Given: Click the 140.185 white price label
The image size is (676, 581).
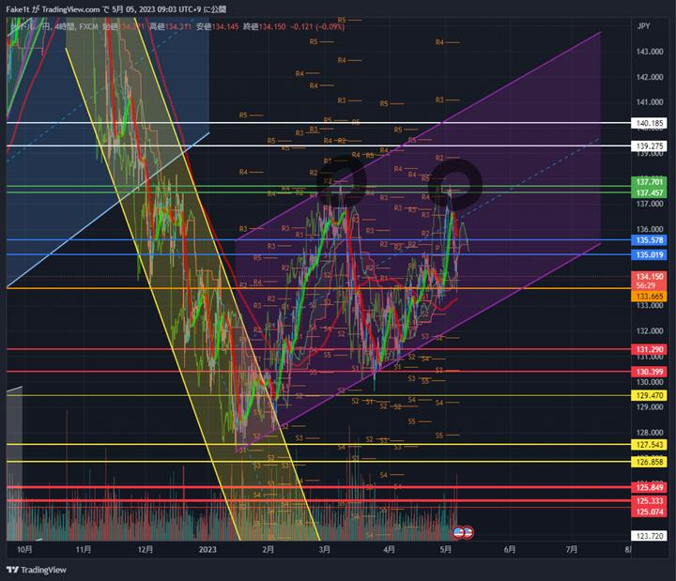Looking at the screenshot, I should point(650,123).
